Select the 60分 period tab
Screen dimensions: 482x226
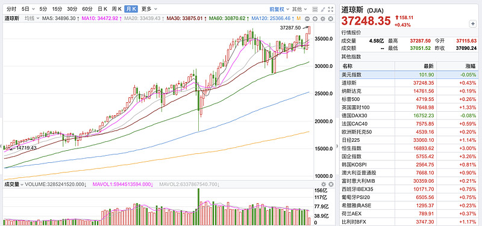(x=87, y=9)
